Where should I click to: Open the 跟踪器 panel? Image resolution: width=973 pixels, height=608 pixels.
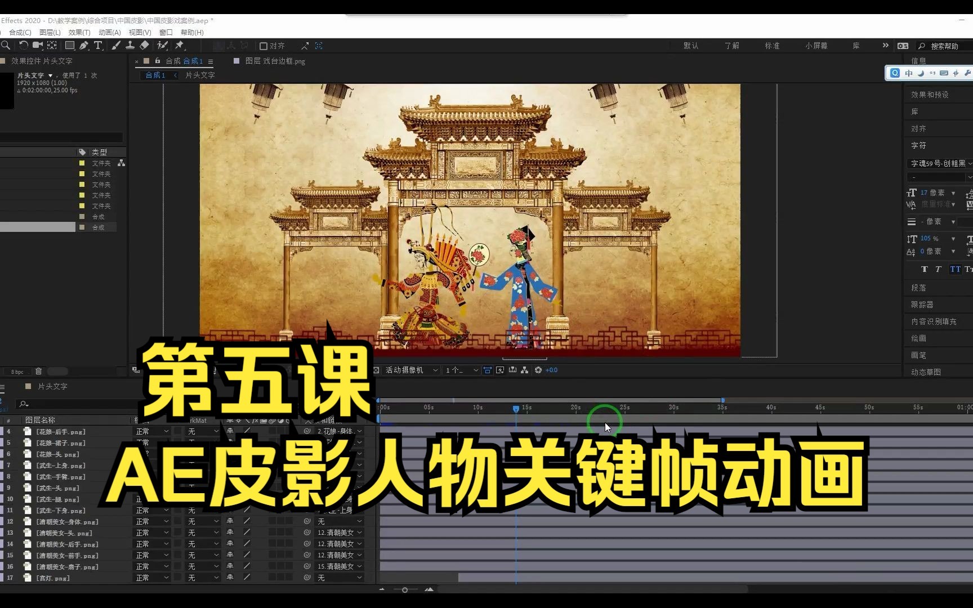pyautogui.click(x=922, y=305)
